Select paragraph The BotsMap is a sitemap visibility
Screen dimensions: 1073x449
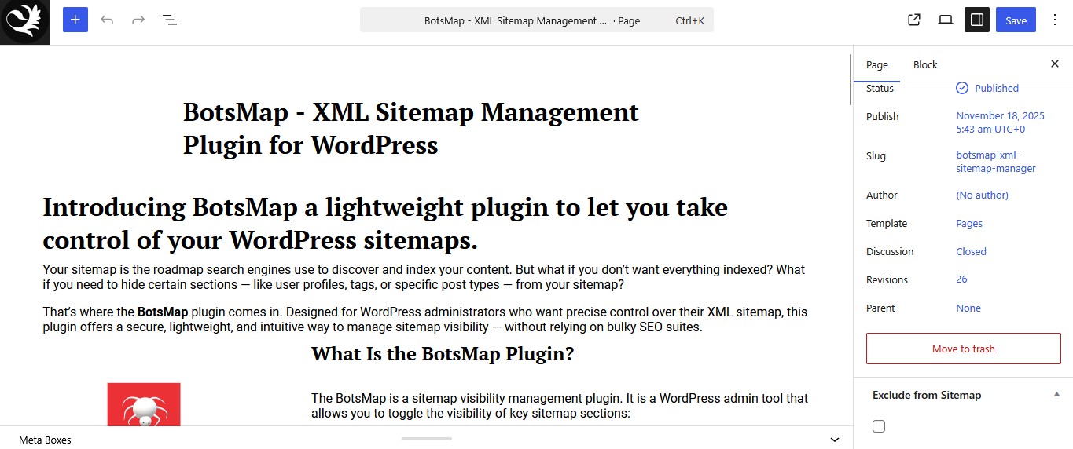560,406
